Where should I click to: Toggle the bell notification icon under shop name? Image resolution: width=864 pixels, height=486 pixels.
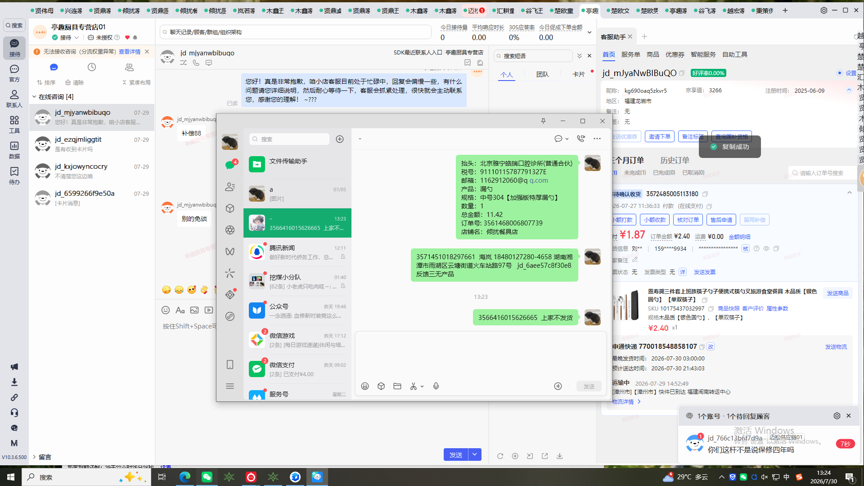(135, 37)
